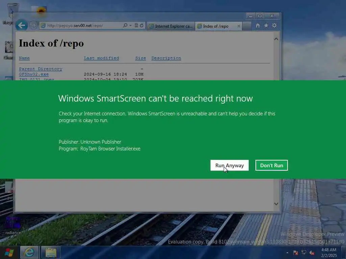
Task: Close the Index of /repo tab
Action: (x=239, y=26)
